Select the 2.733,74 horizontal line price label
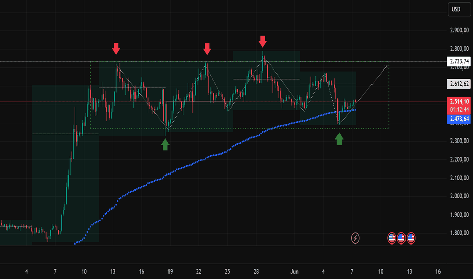This screenshot has width=473, height=279. pyautogui.click(x=459, y=61)
